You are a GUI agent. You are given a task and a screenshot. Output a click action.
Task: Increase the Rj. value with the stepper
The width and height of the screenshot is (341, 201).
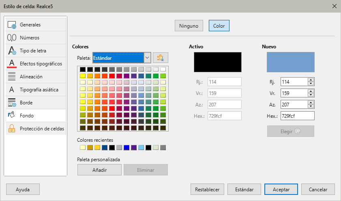(x=311, y=80)
